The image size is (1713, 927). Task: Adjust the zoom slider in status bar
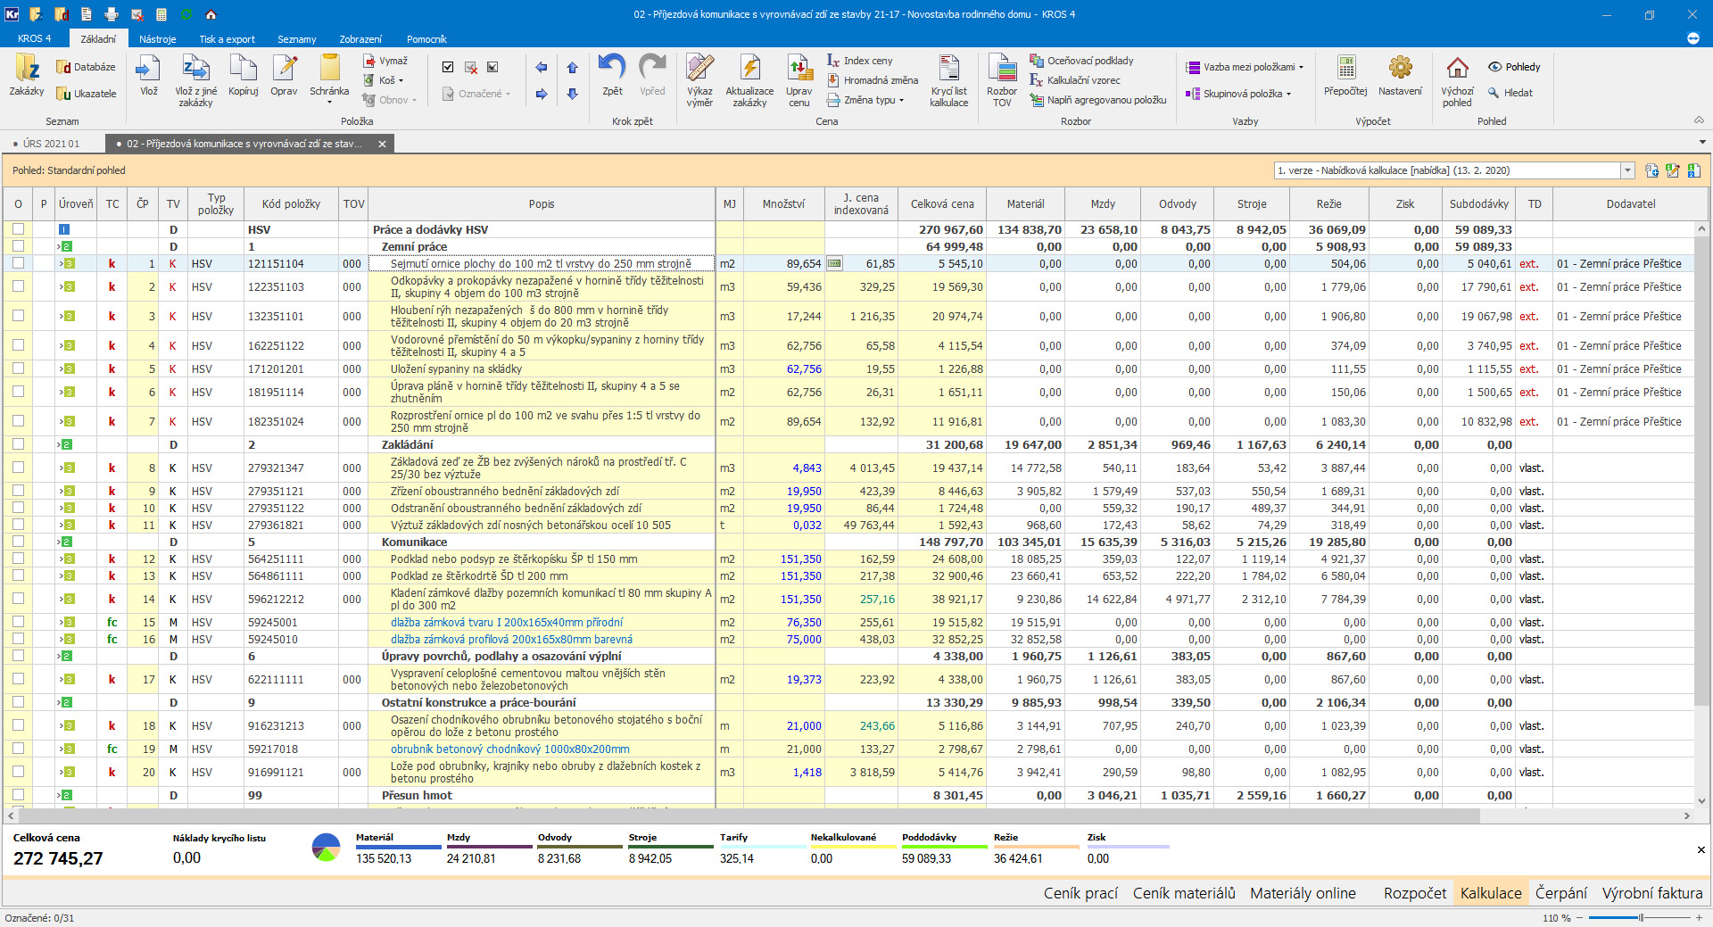click(x=1640, y=918)
